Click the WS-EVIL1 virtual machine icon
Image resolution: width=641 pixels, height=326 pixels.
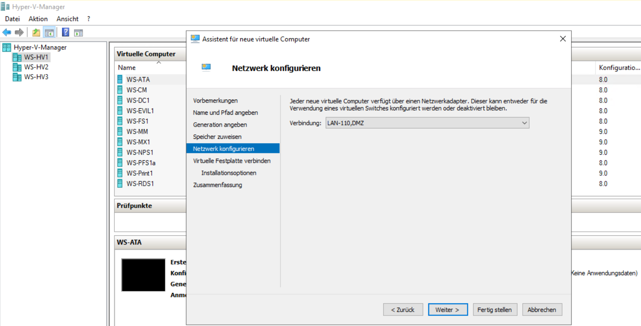[121, 111]
